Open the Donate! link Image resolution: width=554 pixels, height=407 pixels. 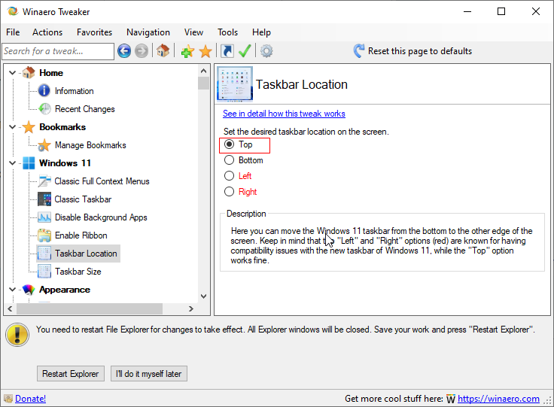pyautogui.click(x=30, y=399)
